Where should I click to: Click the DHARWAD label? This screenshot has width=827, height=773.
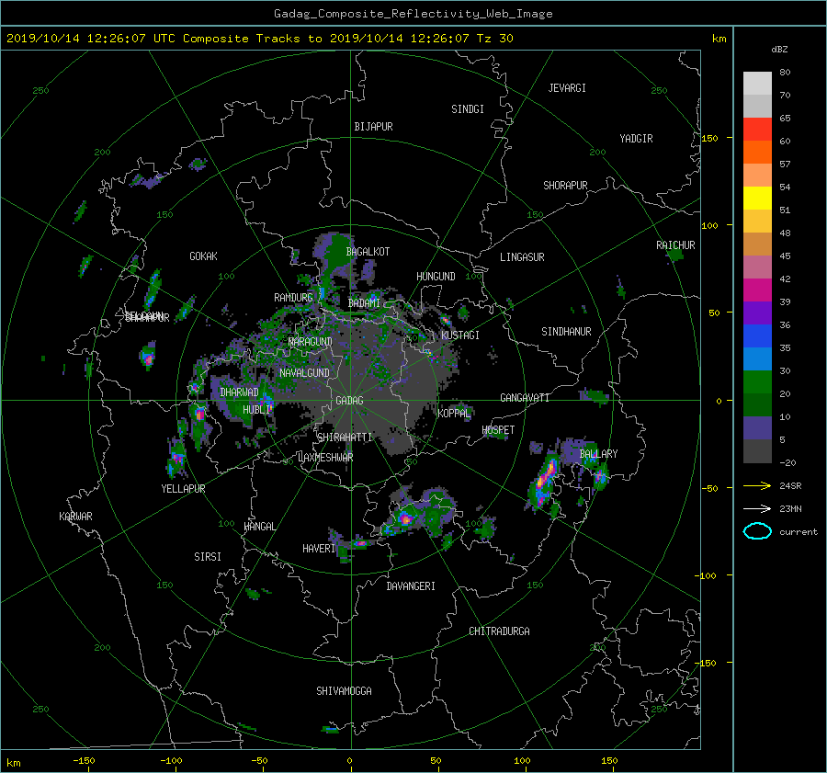pyautogui.click(x=239, y=392)
